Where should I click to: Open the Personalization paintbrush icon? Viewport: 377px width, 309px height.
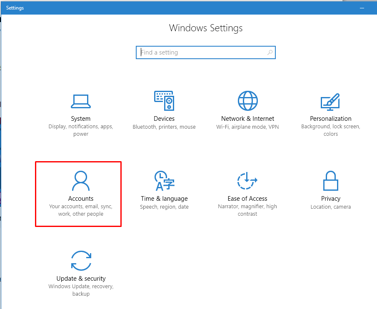tap(330, 102)
